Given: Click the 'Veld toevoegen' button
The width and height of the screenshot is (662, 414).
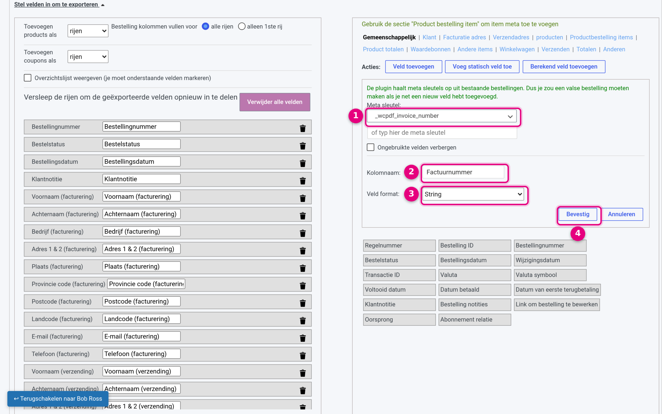Looking at the screenshot, I should tap(413, 66).
